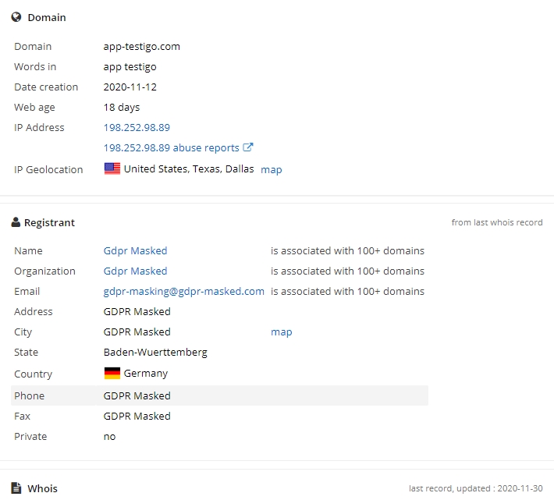Viewport: 554px width, 500px height.
Task: Click the Name row label in Registrant
Action: tap(28, 250)
